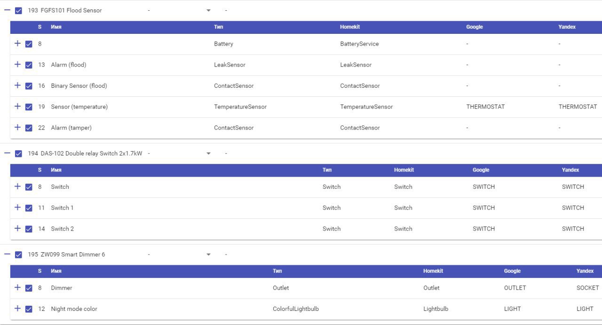Image resolution: width=602 pixels, height=325 pixels.
Task: Toggle checkbox for Switch 1 row
Action: tap(29, 208)
